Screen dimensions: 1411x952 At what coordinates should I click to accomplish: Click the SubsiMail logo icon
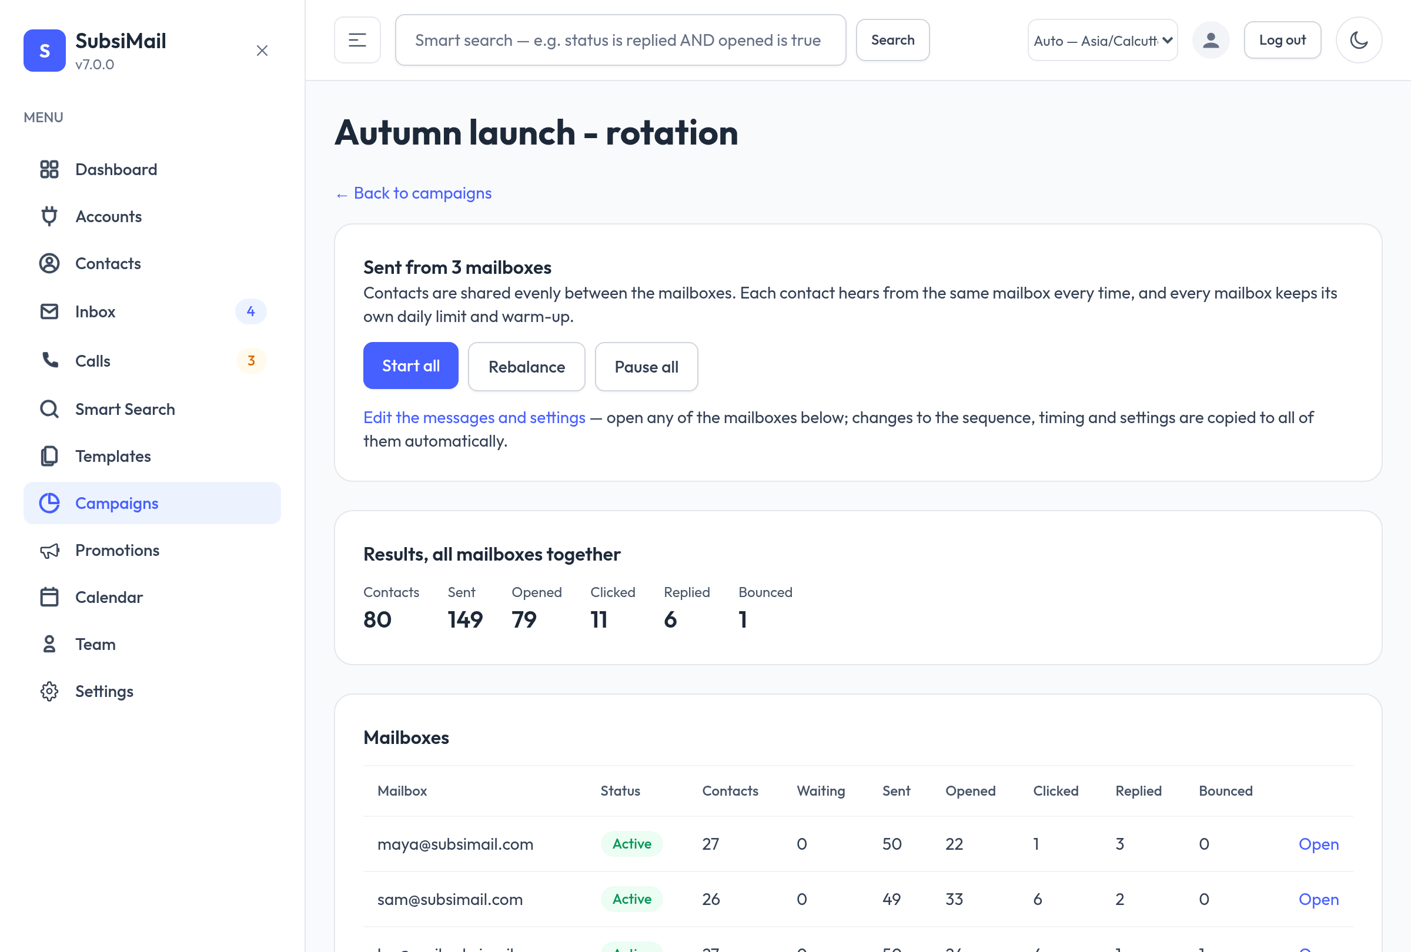click(x=44, y=51)
